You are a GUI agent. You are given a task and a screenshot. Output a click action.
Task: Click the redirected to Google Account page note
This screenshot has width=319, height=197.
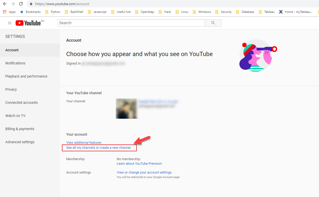tap(148, 177)
